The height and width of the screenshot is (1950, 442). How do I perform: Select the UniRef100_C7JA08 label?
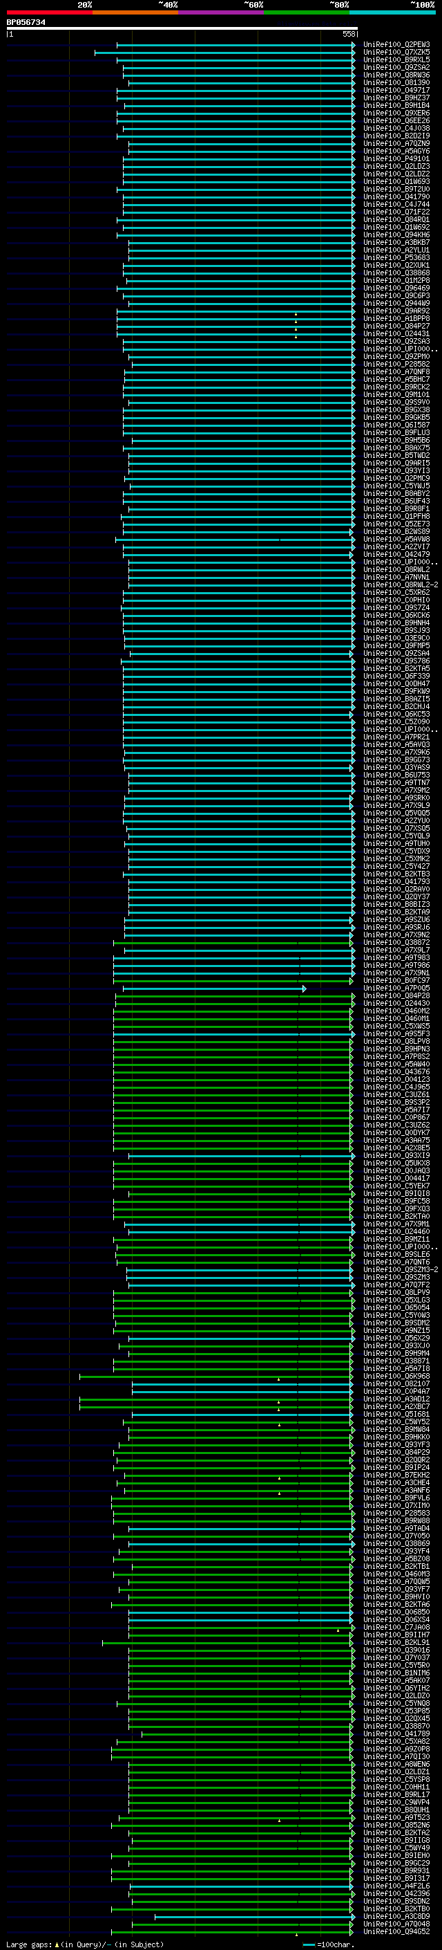pyautogui.click(x=396, y=1628)
